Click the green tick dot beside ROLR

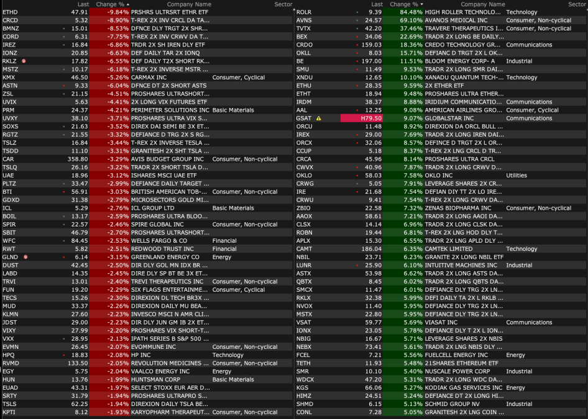357,12
